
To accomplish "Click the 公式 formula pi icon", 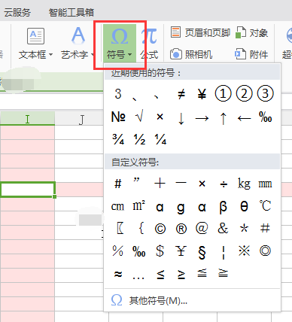I will coord(149,36).
